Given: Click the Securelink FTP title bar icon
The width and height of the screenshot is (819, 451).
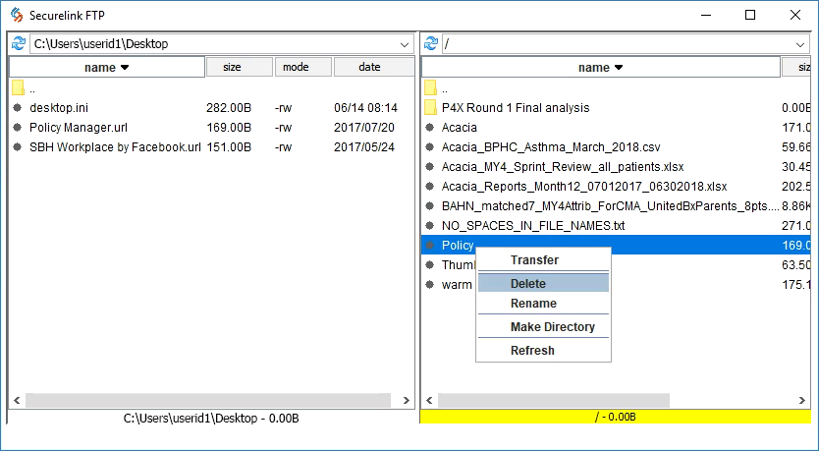Looking at the screenshot, I should point(16,15).
